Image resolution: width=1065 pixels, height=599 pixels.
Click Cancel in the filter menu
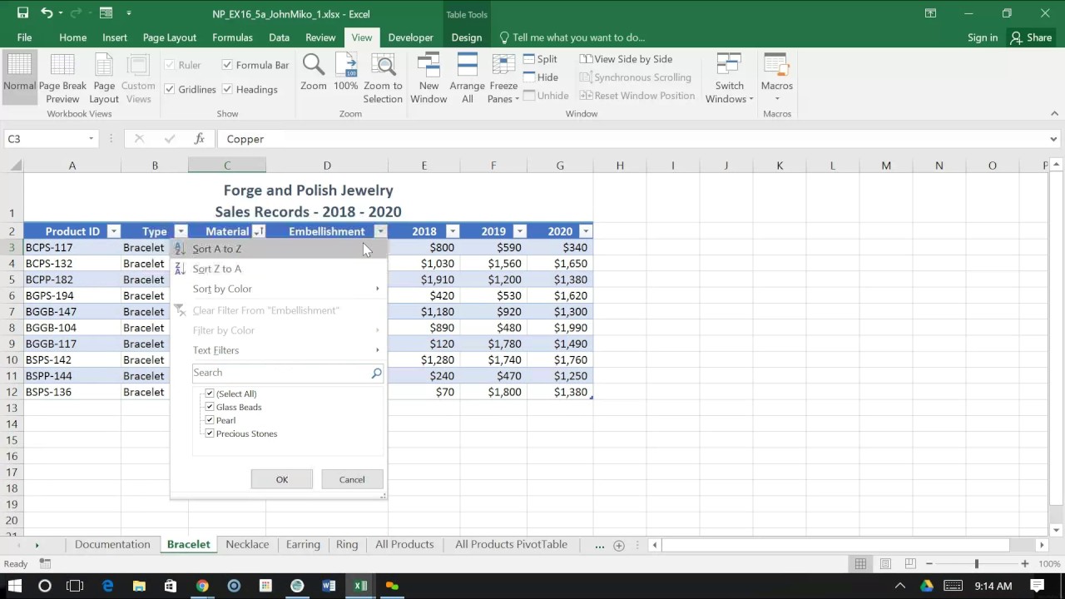click(352, 479)
